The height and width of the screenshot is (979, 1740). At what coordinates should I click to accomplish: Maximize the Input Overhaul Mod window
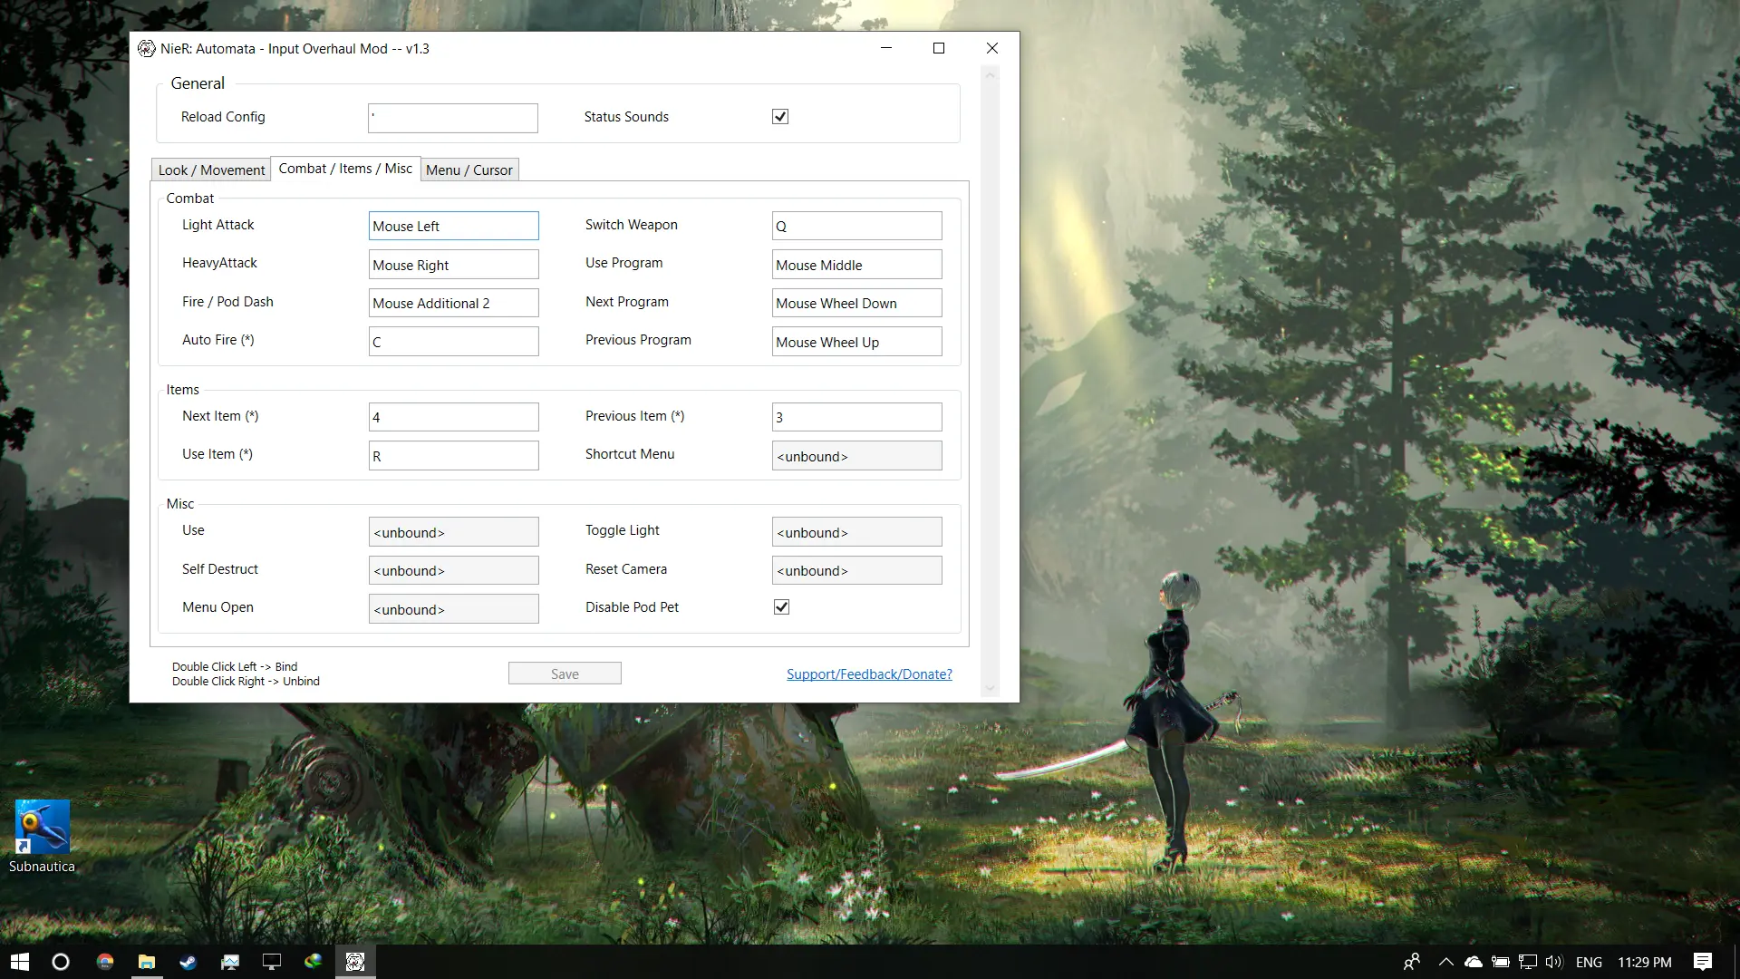pyautogui.click(x=939, y=48)
